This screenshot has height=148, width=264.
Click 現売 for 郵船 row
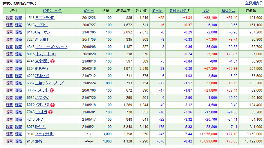[x=19, y=141]
